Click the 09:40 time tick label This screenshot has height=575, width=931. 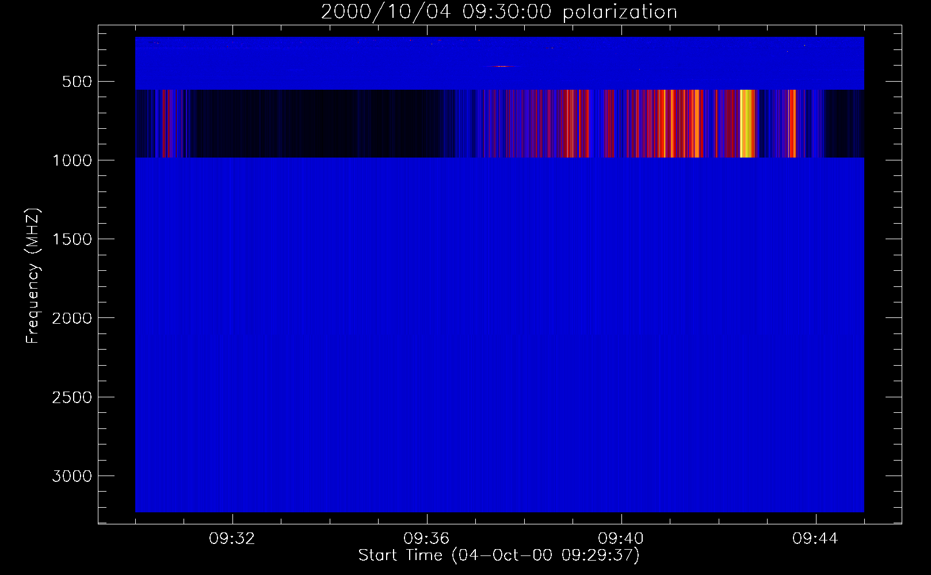pyautogui.click(x=621, y=539)
